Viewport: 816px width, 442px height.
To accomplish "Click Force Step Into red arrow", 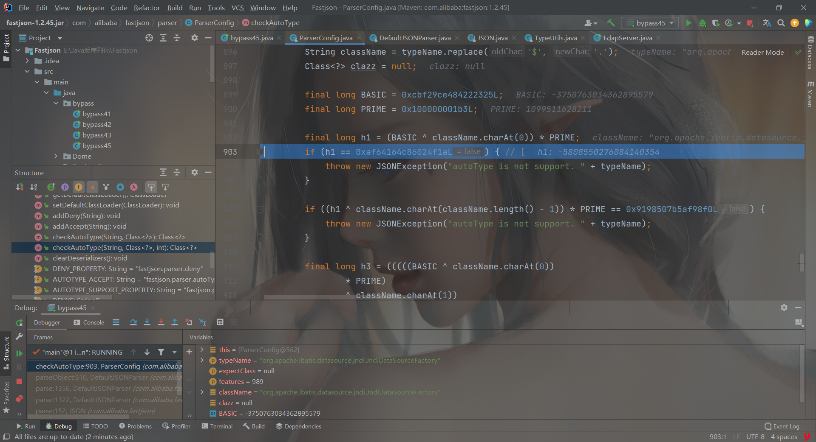I will [161, 322].
